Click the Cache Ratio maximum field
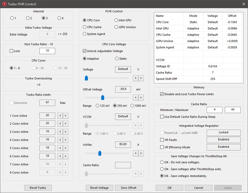The image size is (248, 193). (232, 110)
